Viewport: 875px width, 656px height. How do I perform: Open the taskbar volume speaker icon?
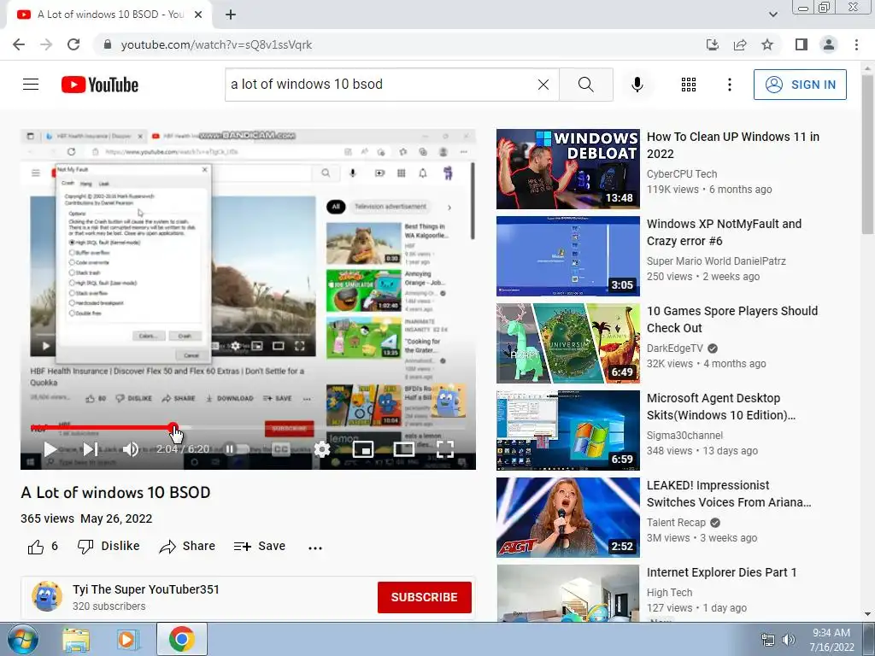[x=789, y=640]
